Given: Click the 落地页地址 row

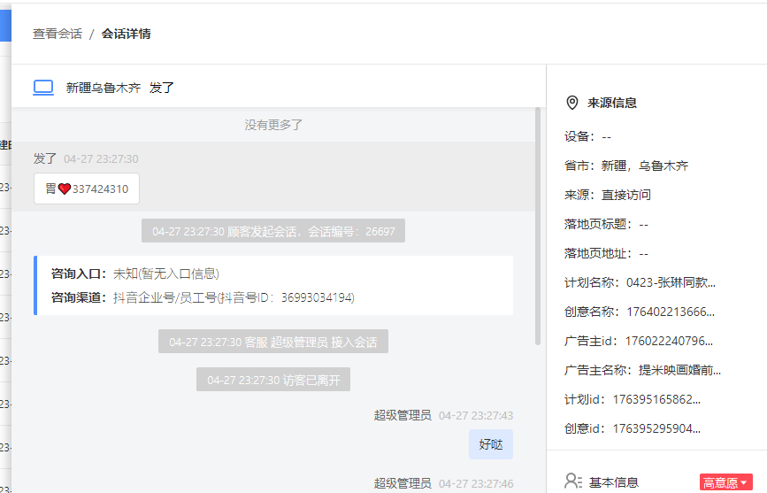Looking at the screenshot, I should (606, 253).
